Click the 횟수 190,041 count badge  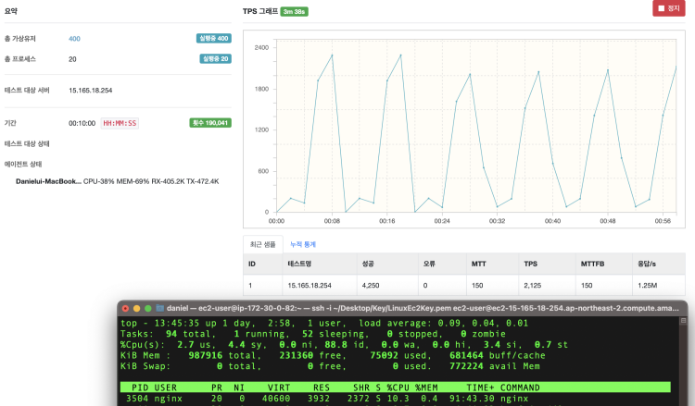pos(210,122)
